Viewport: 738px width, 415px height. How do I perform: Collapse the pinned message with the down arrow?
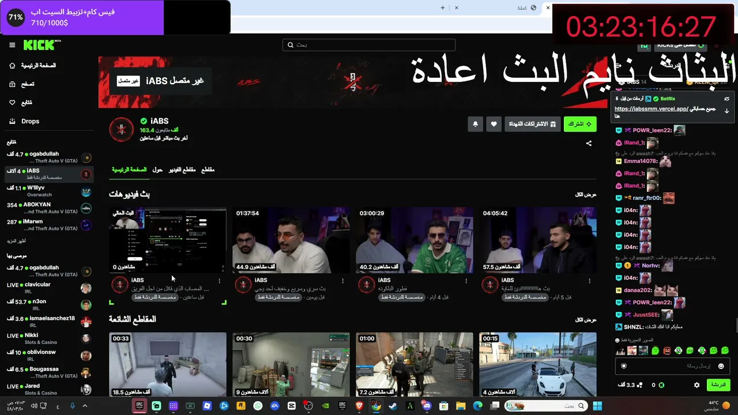click(726, 111)
